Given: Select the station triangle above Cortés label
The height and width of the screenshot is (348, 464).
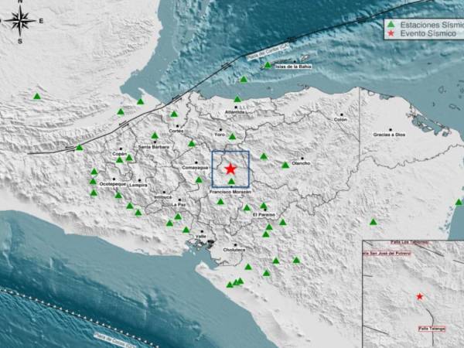Looking at the screenshot, I should tap(174, 114).
